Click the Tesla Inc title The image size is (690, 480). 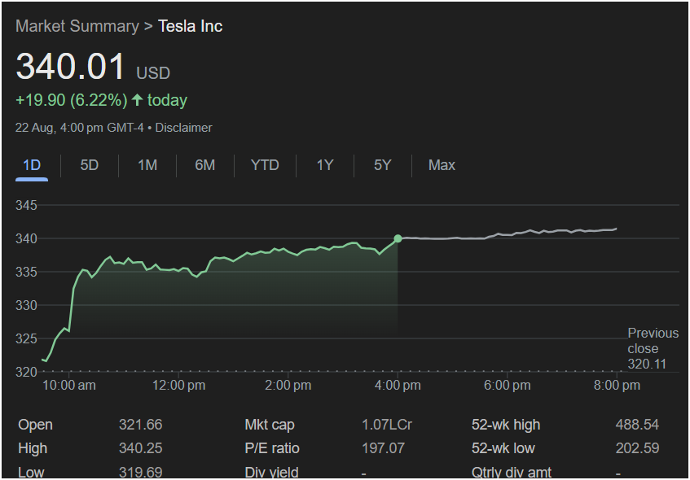coord(190,26)
